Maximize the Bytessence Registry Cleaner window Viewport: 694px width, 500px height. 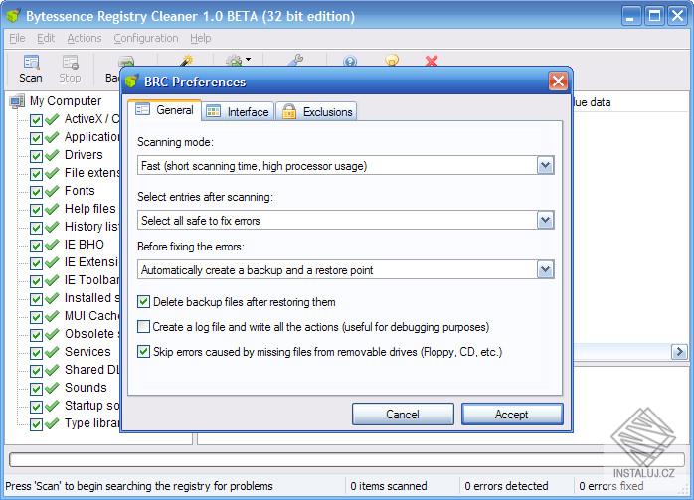pos(654,16)
